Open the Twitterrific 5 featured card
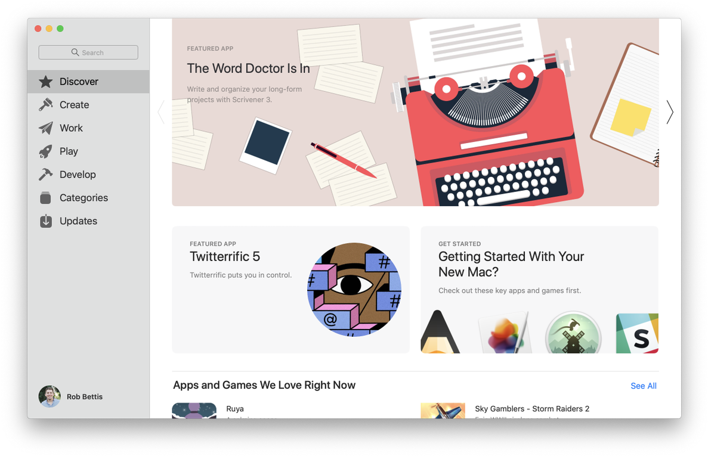Viewport: 708px width, 456px height. coord(291,290)
